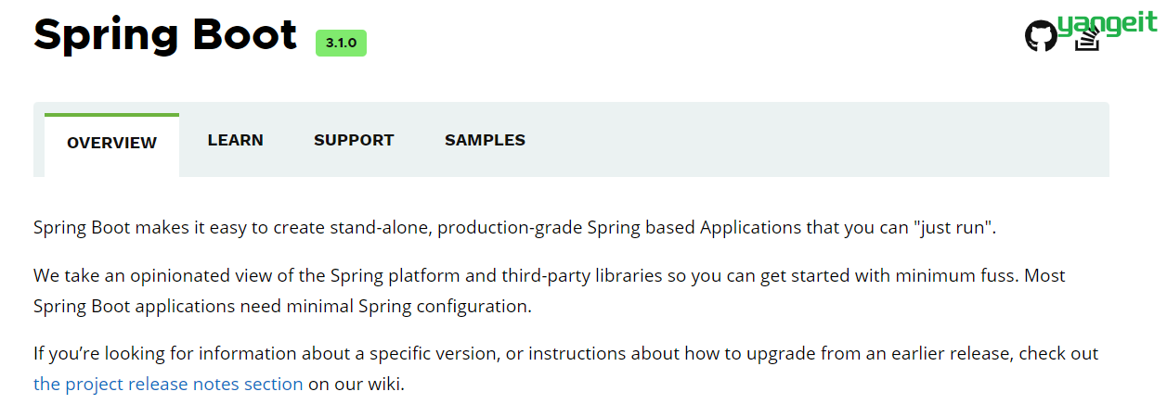Image resolution: width=1167 pixels, height=417 pixels.
Task: Switch to the OVERVIEW tab
Action: click(111, 145)
